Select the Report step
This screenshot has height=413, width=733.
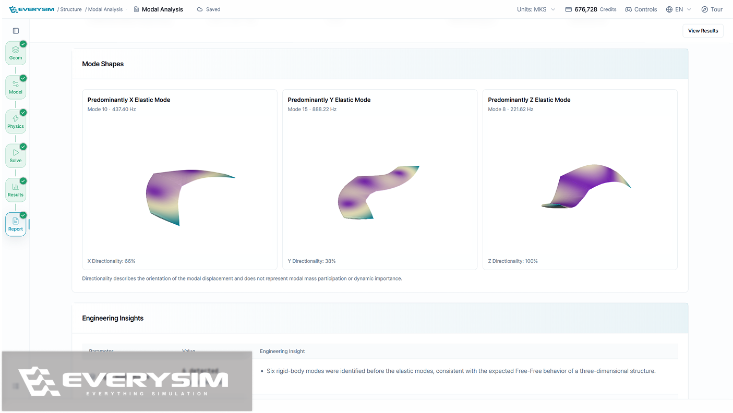[16, 224]
